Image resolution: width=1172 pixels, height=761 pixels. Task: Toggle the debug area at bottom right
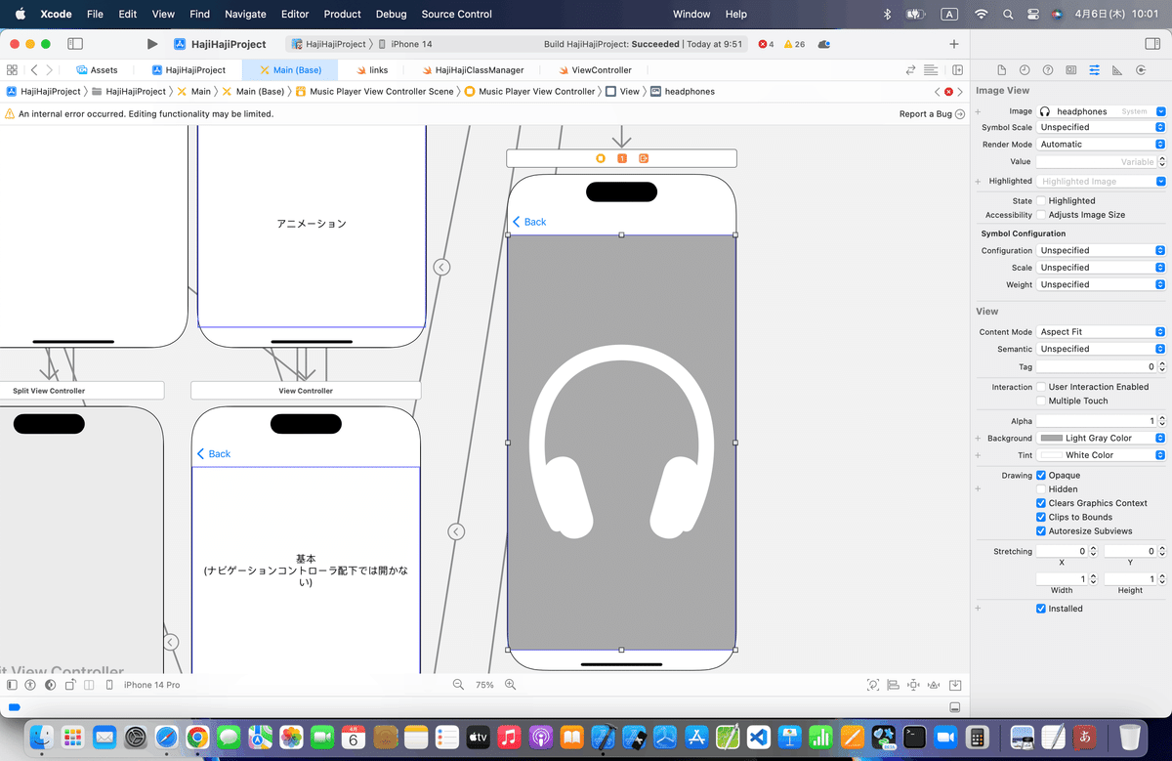[x=955, y=707]
